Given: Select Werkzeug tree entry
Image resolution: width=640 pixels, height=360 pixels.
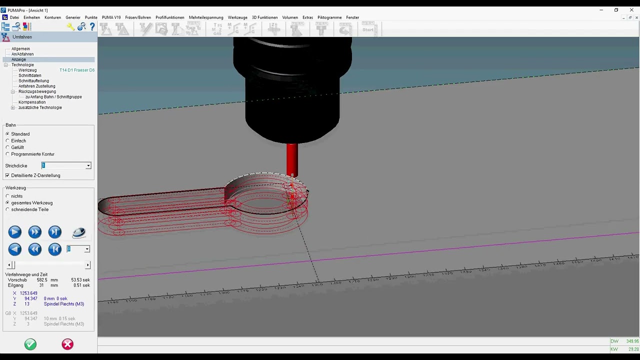Looking at the screenshot, I should pos(27,70).
